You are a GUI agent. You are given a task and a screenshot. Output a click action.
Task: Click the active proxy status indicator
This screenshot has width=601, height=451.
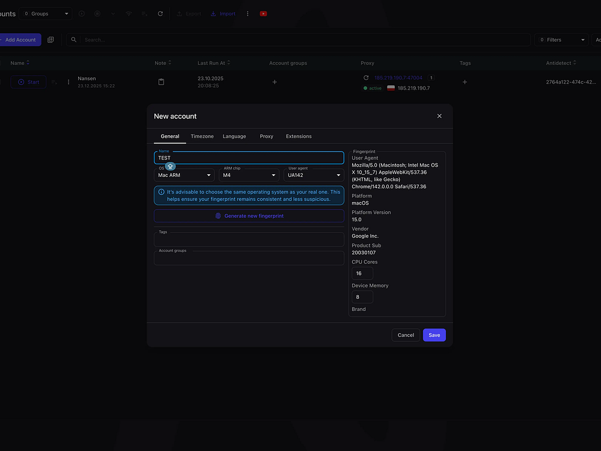click(372, 88)
